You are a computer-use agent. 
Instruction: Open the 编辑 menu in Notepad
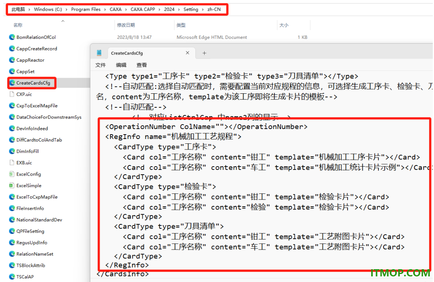[x=121, y=65]
